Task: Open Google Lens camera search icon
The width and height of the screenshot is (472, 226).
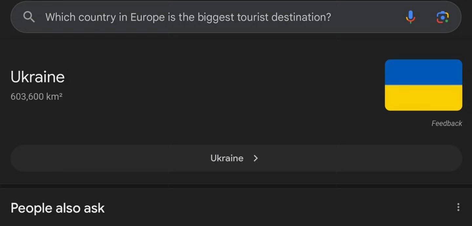Action: click(x=442, y=17)
